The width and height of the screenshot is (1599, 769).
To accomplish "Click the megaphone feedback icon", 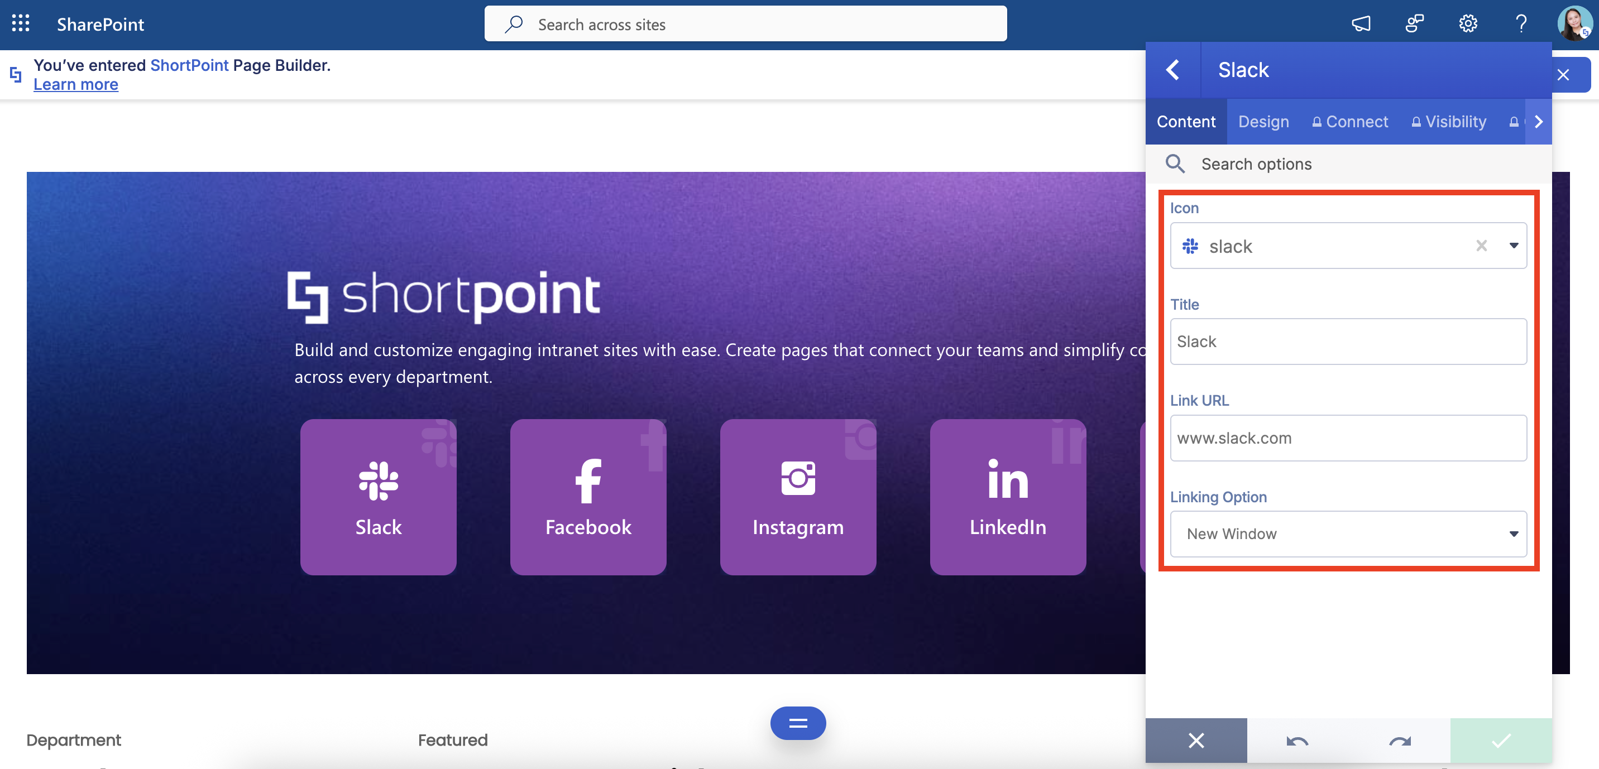I will point(1361,23).
